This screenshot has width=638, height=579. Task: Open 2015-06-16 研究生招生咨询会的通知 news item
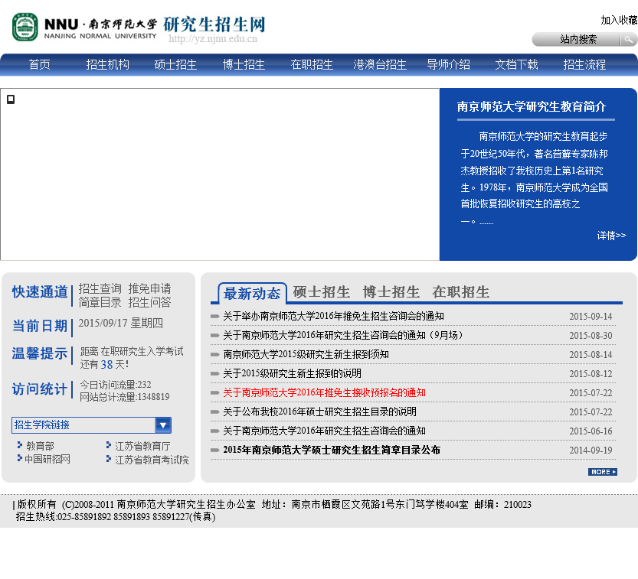324,431
